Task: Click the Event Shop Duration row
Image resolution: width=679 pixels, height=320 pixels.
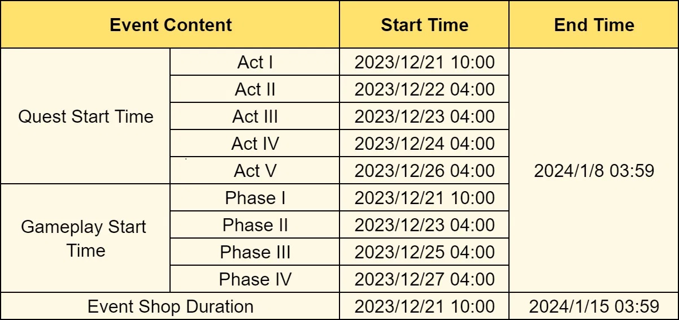Action: click(x=170, y=306)
